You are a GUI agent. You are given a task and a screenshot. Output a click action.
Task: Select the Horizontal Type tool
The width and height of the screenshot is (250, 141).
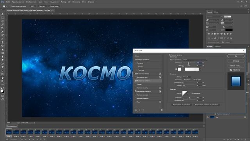[2, 67]
